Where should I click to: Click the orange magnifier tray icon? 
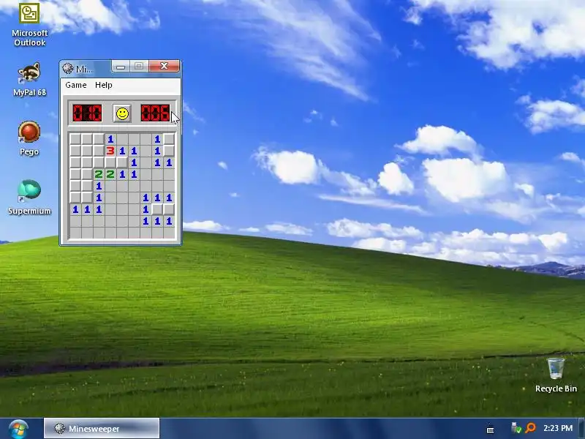(x=530, y=428)
